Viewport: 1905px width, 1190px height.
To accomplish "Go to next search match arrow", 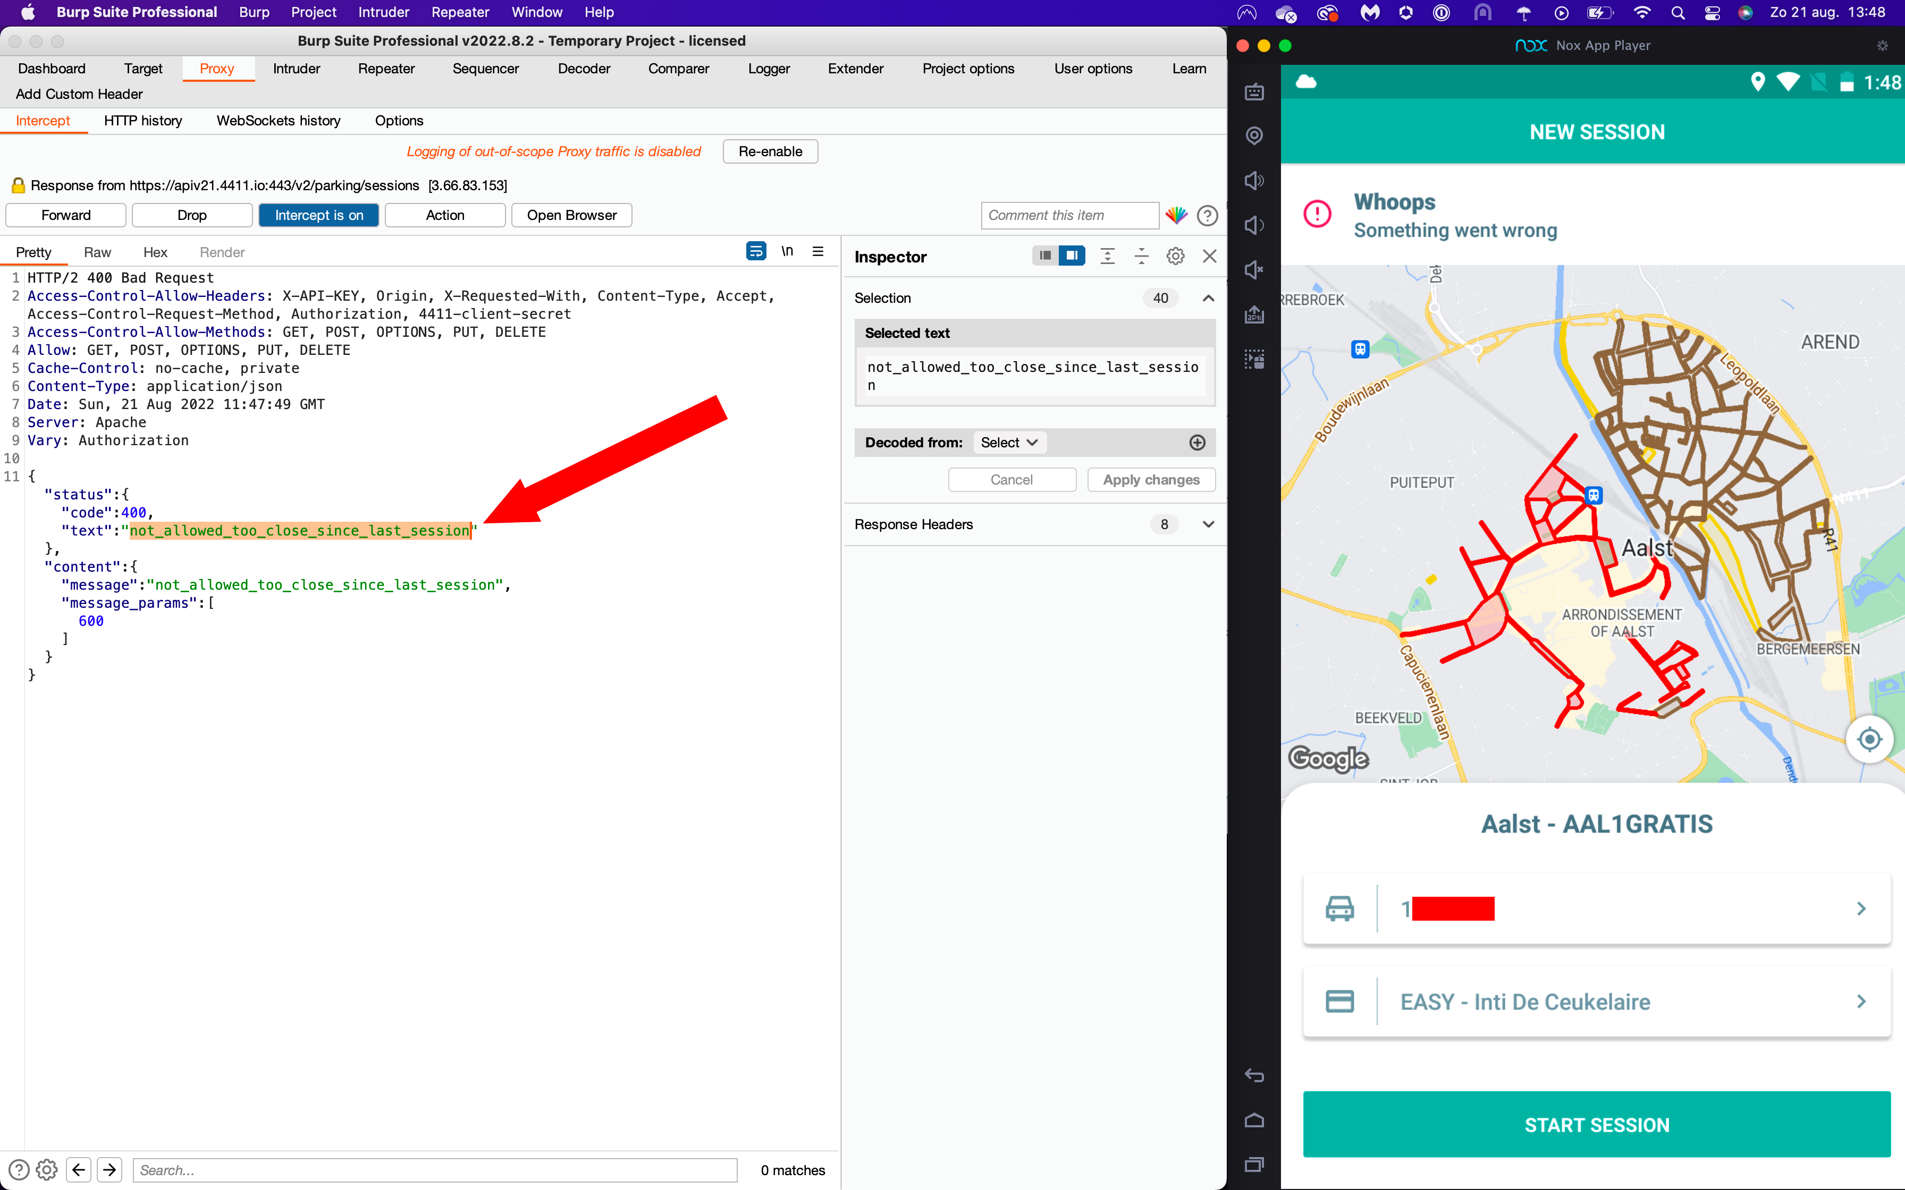I will [x=109, y=1169].
